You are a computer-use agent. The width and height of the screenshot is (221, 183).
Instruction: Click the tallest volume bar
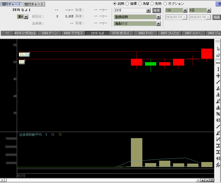pyautogui.click(x=136, y=152)
